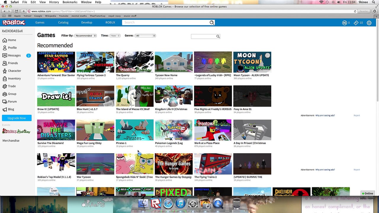The width and height of the screenshot is (379, 213).
Task: Open the Messages sidebar icon
Action: point(5,55)
